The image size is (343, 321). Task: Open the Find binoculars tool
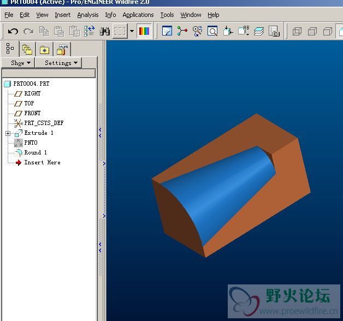pyautogui.click(x=105, y=32)
